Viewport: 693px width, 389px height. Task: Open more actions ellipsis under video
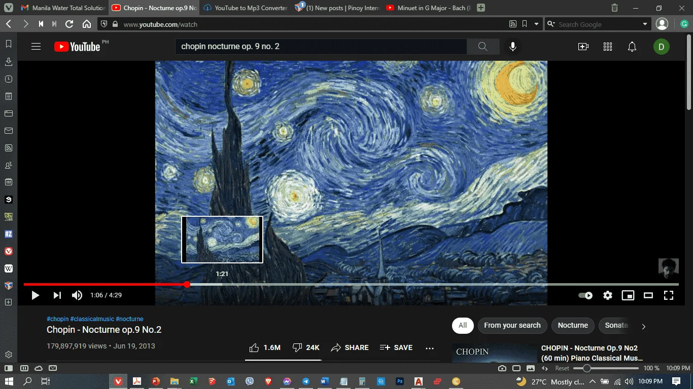click(x=430, y=348)
